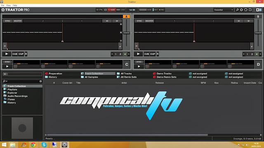The image size is (264, 148).
Task: Open search options magnifier dropdown
Action: tap(5, 81)
